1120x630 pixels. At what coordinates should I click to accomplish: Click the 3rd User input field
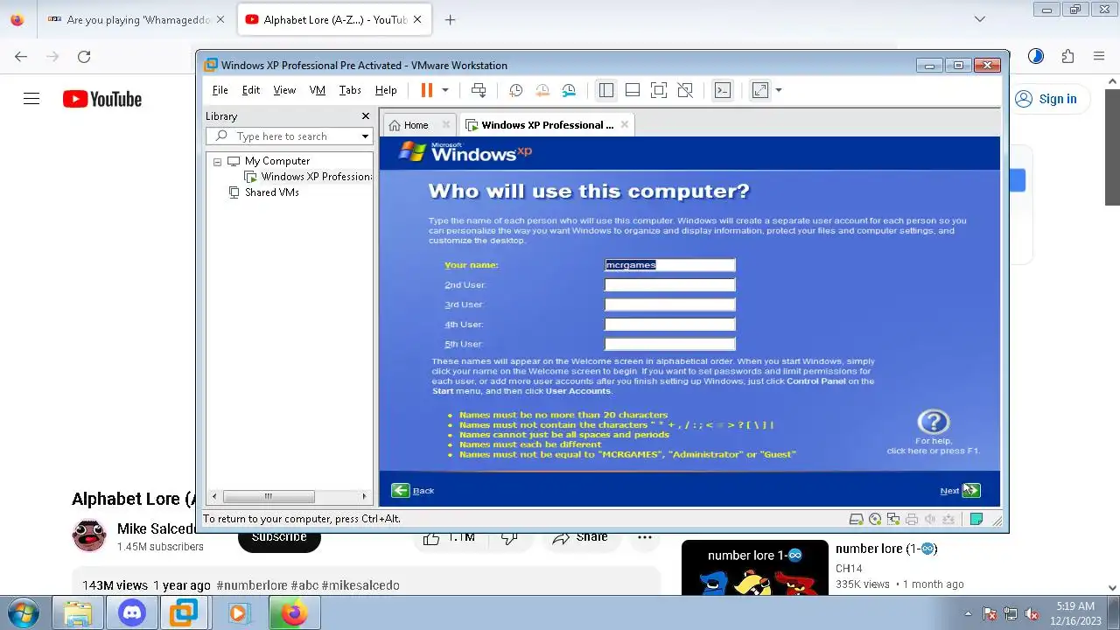[x=670, y=304]
